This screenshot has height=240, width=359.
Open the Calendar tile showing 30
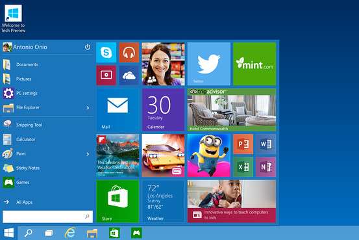(x=163, y=110)
